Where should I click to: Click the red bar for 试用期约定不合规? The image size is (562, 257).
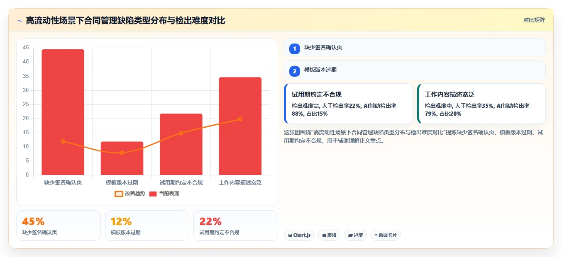point(181,144)
